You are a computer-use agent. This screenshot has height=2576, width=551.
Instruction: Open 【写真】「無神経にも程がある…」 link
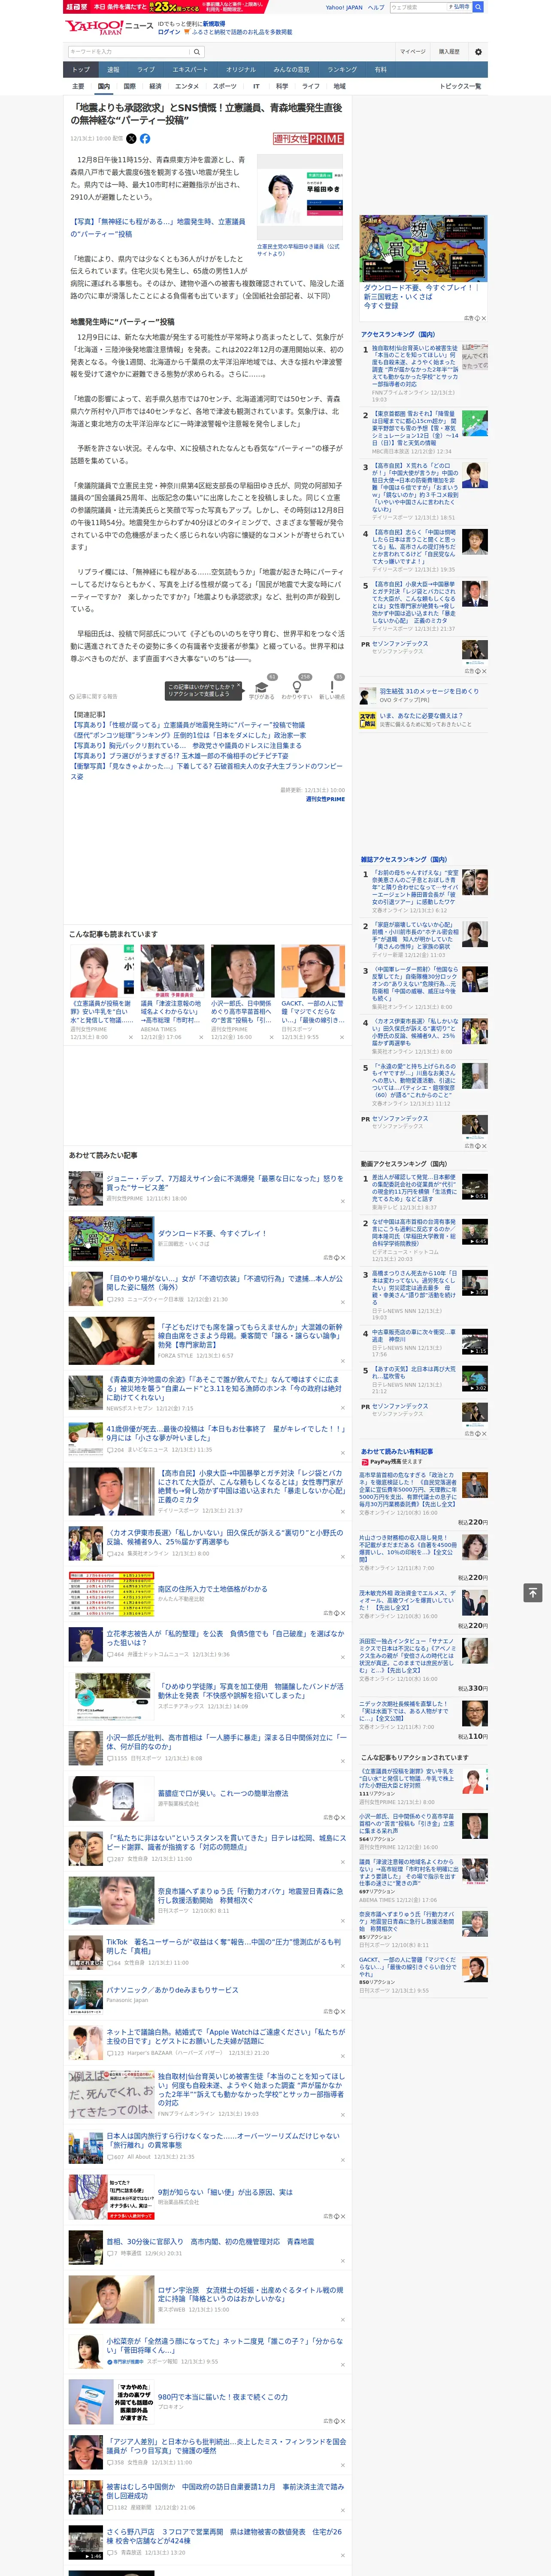[157, 228]
